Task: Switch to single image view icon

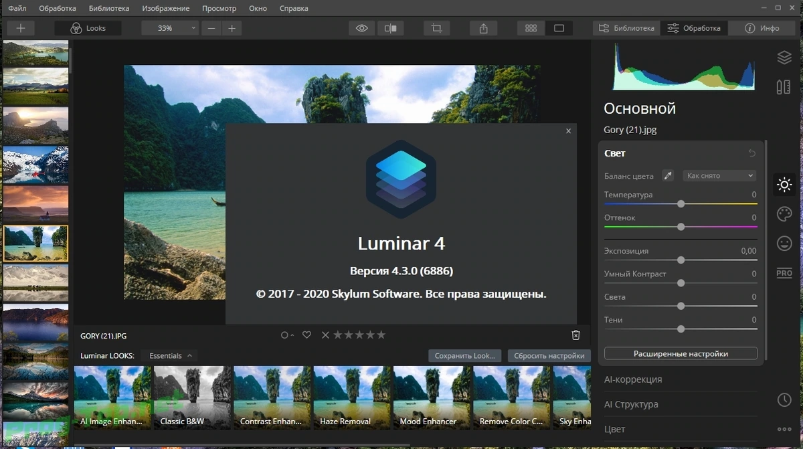Action: [x=559, y=28]
